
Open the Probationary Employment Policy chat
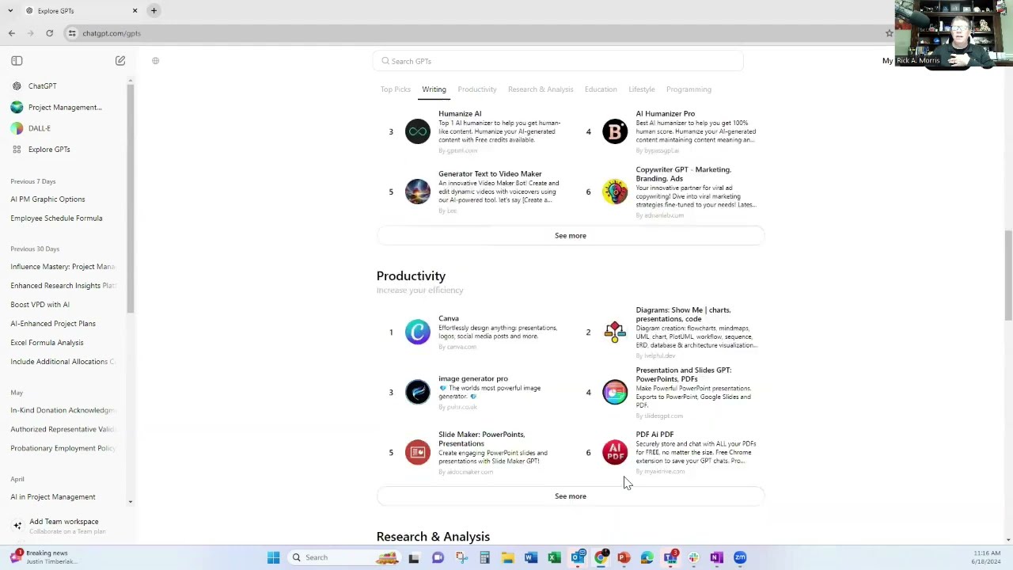[63, 448]
